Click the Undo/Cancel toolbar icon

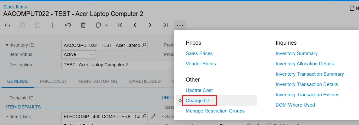(x=68, y=25)
